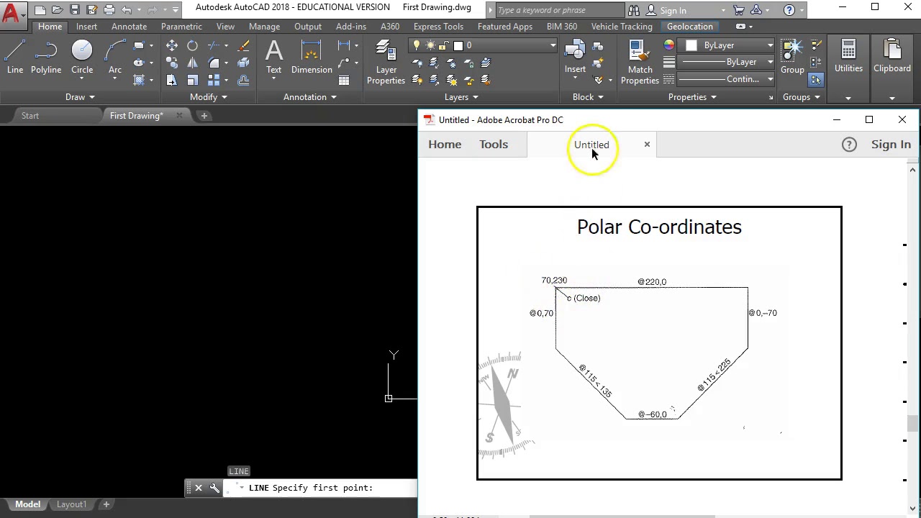Open the View ribbon tab
The width and height of the screenshot is (921, 518).
pyautogui.click(x=225, y=27)
